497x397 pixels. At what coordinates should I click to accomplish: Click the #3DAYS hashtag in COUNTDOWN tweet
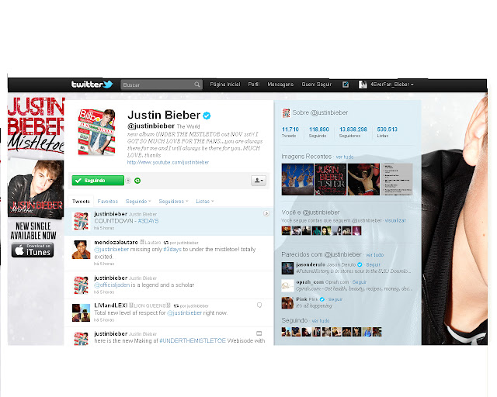[x=148, y=221]
